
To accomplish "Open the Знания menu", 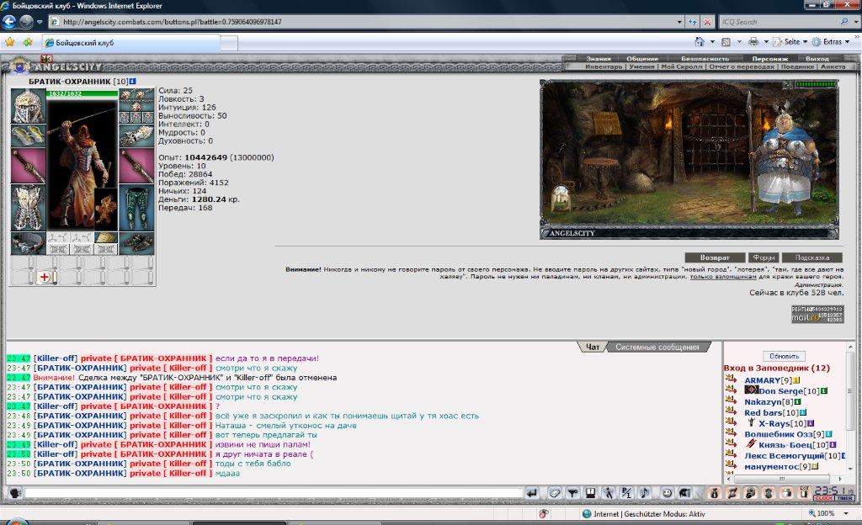I will point(599,59).
